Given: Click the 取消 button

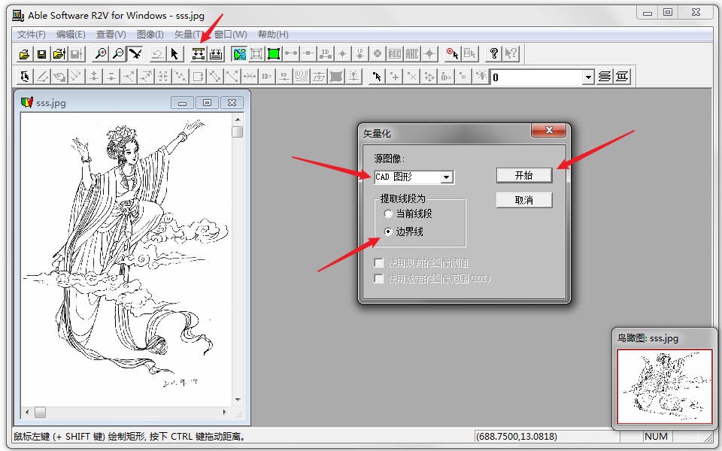Looking at the screenshot, I should pos(523,201).
